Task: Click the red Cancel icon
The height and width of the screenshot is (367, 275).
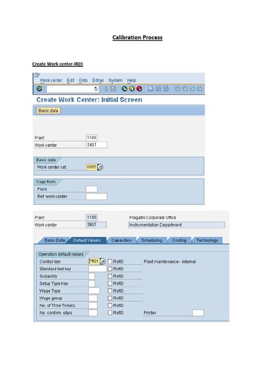Action: click(139, 89)
